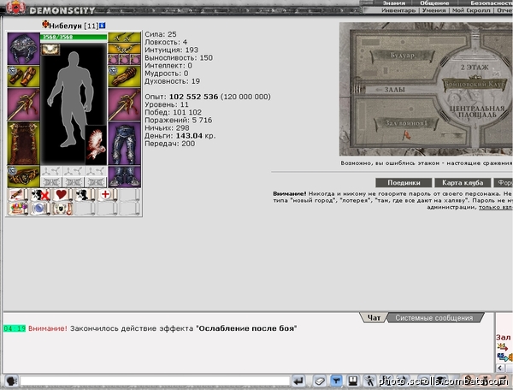Click the chat list scroll-left arrow
513x390 pixels.
(x=499, y=368)
